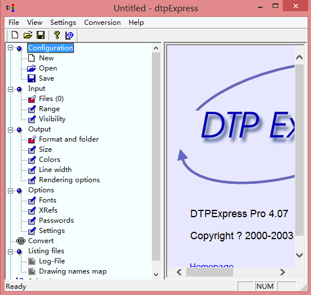Select Rendering options in the tree

pyautogui.click(x=69, y=180)
